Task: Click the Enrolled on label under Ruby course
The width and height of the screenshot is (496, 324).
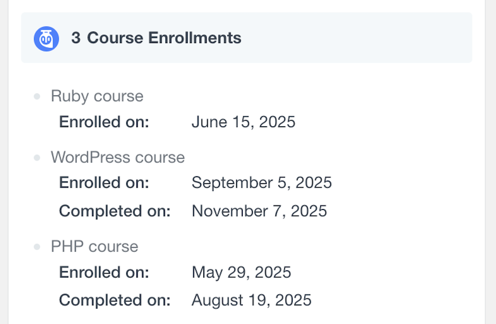Action: coord(104,121)
